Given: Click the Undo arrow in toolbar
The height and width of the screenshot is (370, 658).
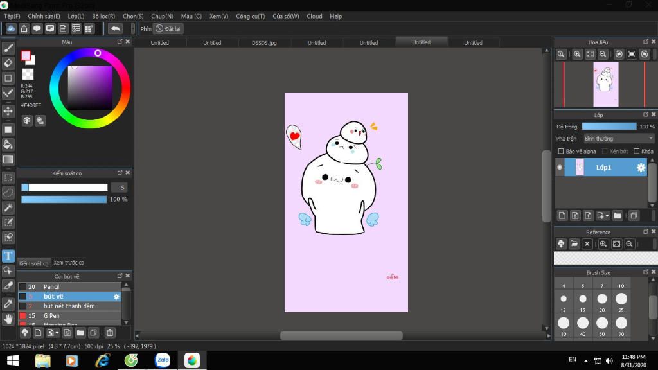Looking at the screenshot, I should tap(115, 28).
